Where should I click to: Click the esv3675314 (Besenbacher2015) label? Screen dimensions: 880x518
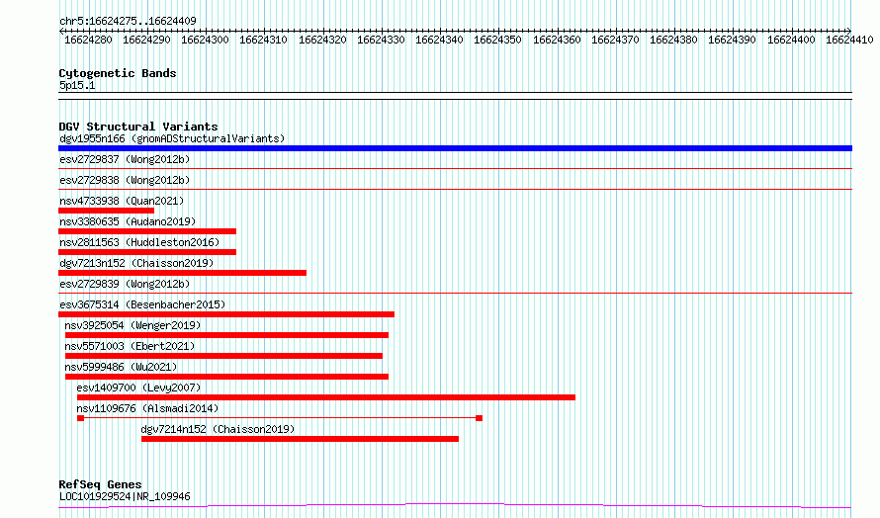pos(142,304)
